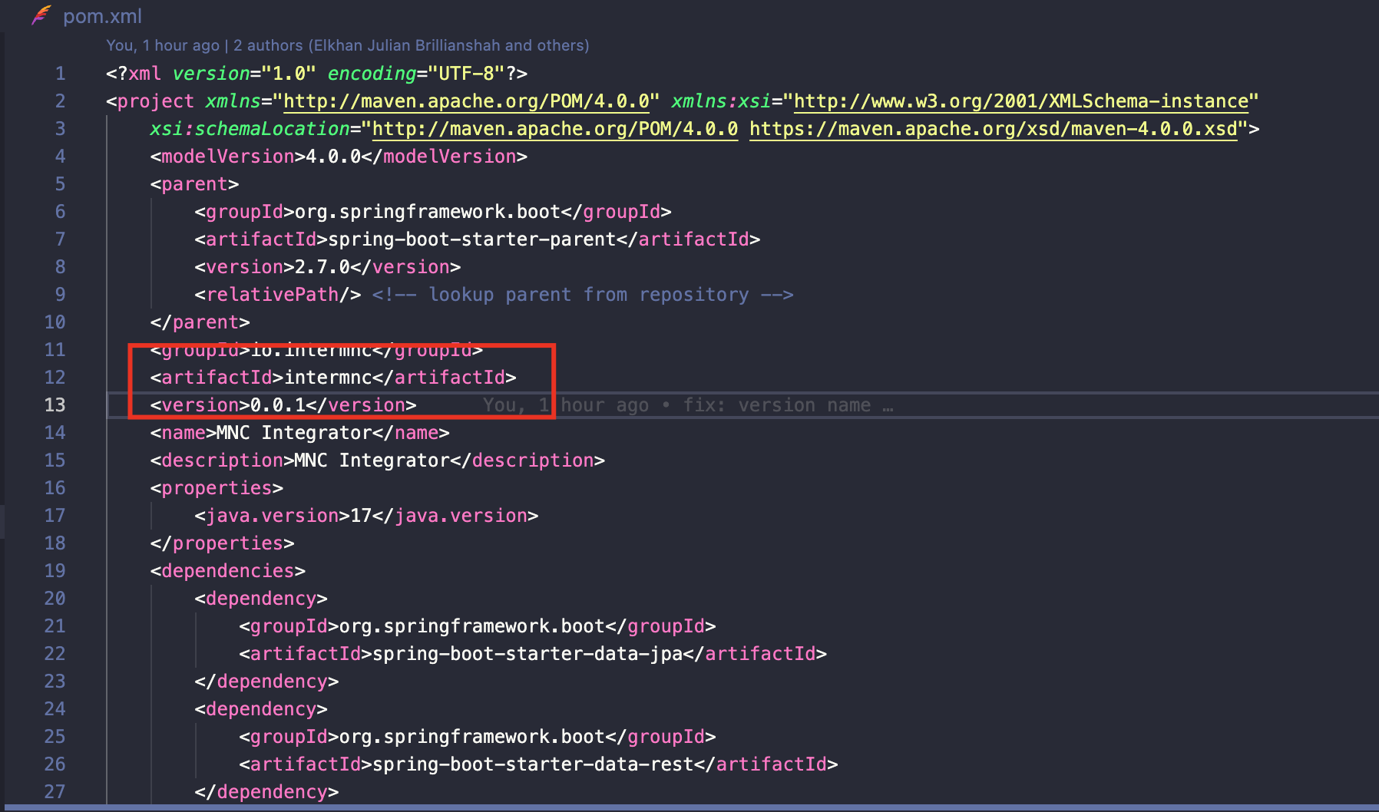Click the opening properties tag on line 16
The height and width of the screenshot is (812, 1379).
tap(217, 488)
